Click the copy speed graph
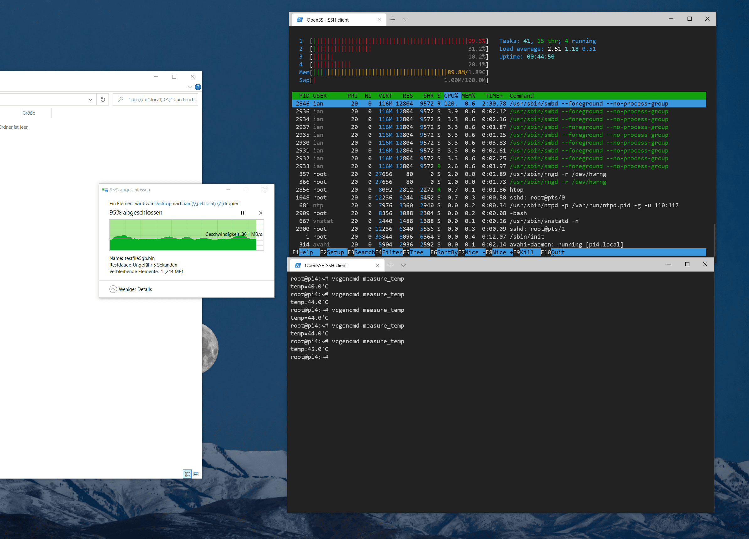Screen dimensions: 749x539 pos(187,235)
